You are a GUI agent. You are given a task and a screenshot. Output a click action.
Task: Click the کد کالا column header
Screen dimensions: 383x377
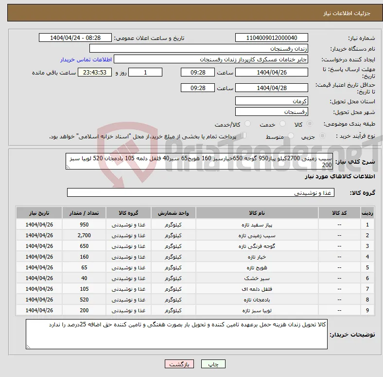(339, 213)
